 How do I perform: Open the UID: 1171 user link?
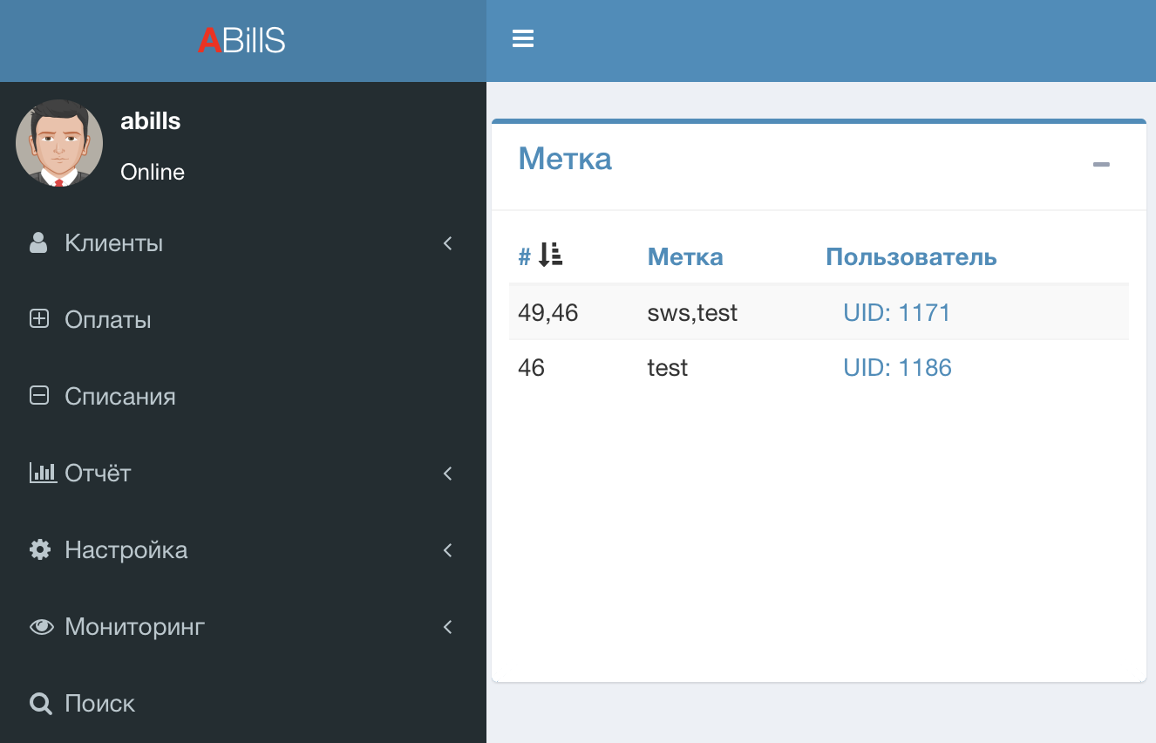(x=896, y=313)
